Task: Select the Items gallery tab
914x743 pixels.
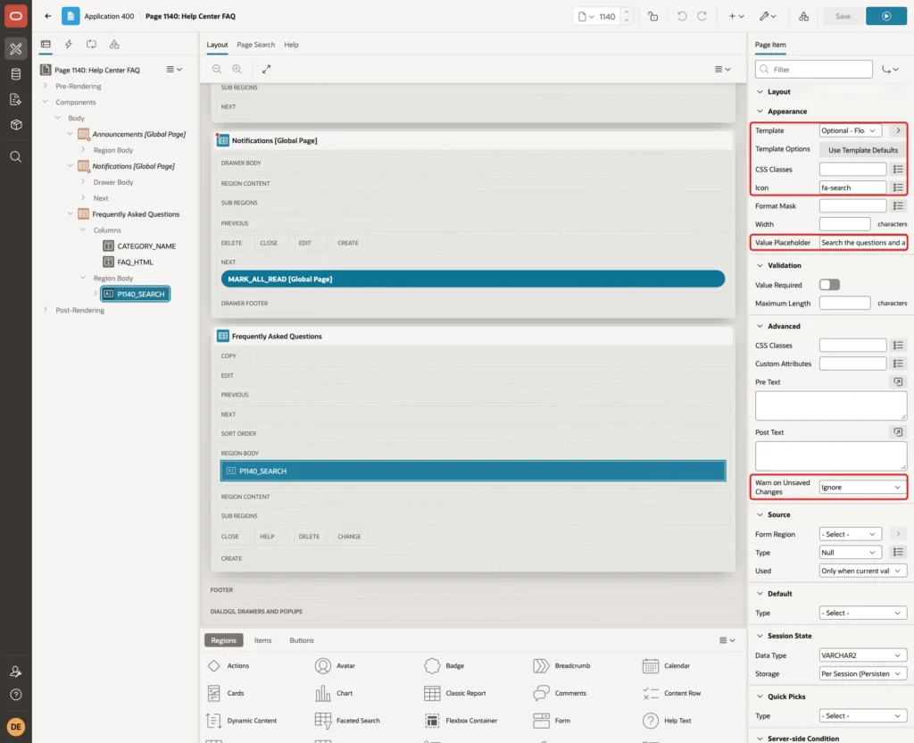Action: coord(263,640)
